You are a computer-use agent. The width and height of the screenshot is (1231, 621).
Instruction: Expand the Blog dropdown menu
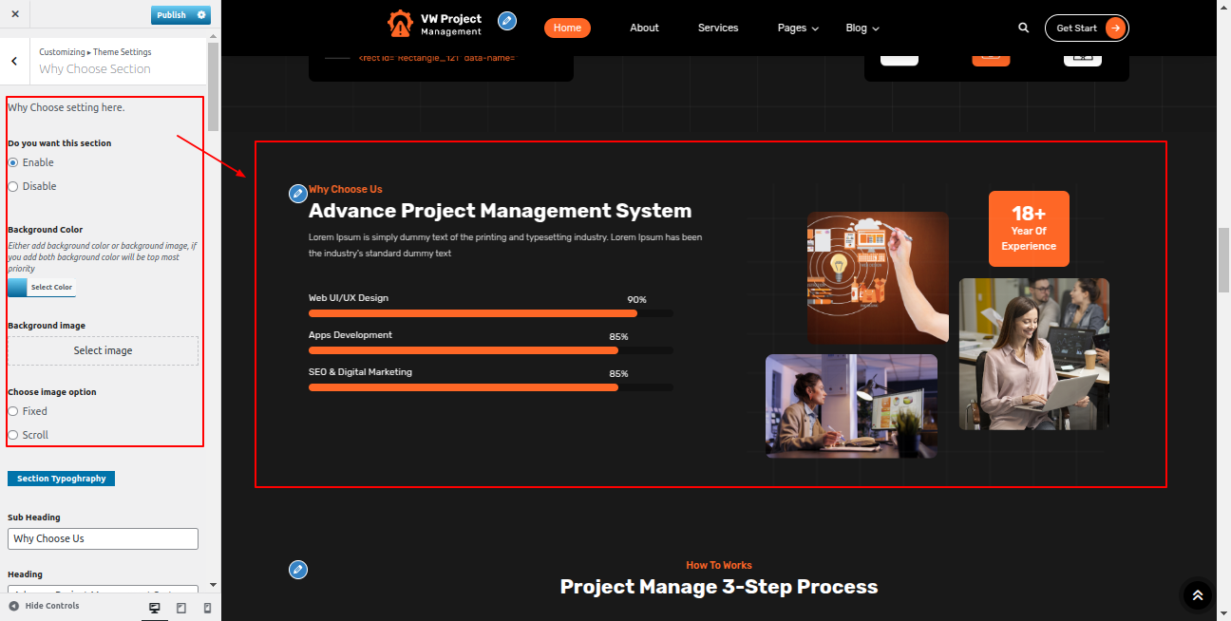click(862, 28)
